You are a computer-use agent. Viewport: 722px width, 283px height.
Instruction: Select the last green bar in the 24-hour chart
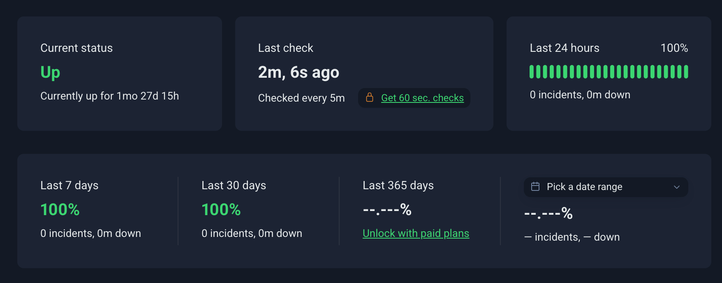(x=686, y=72)
